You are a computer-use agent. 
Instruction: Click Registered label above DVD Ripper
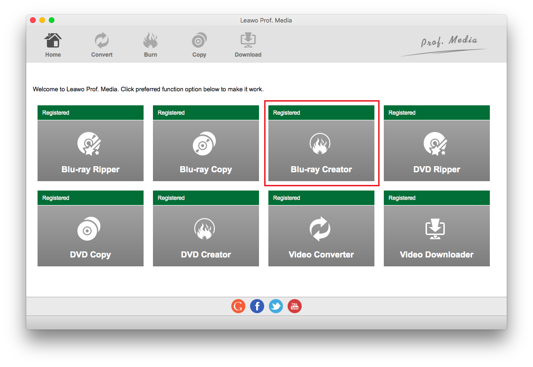[402, 113]
